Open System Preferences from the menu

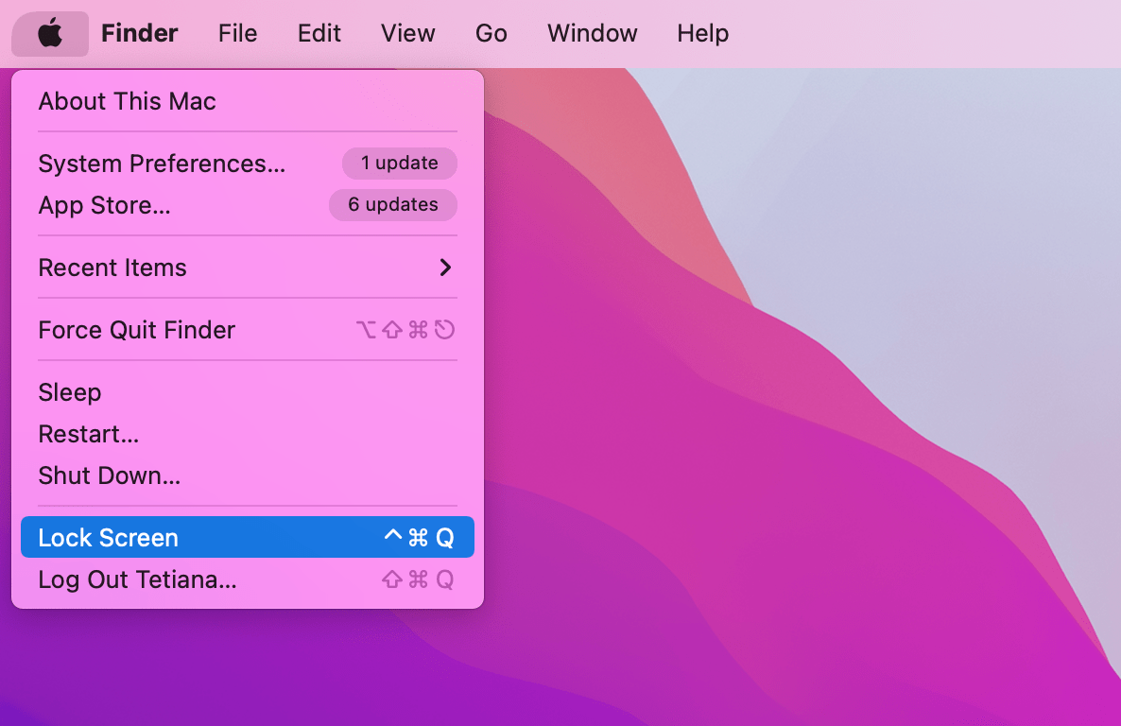(161, 163)
